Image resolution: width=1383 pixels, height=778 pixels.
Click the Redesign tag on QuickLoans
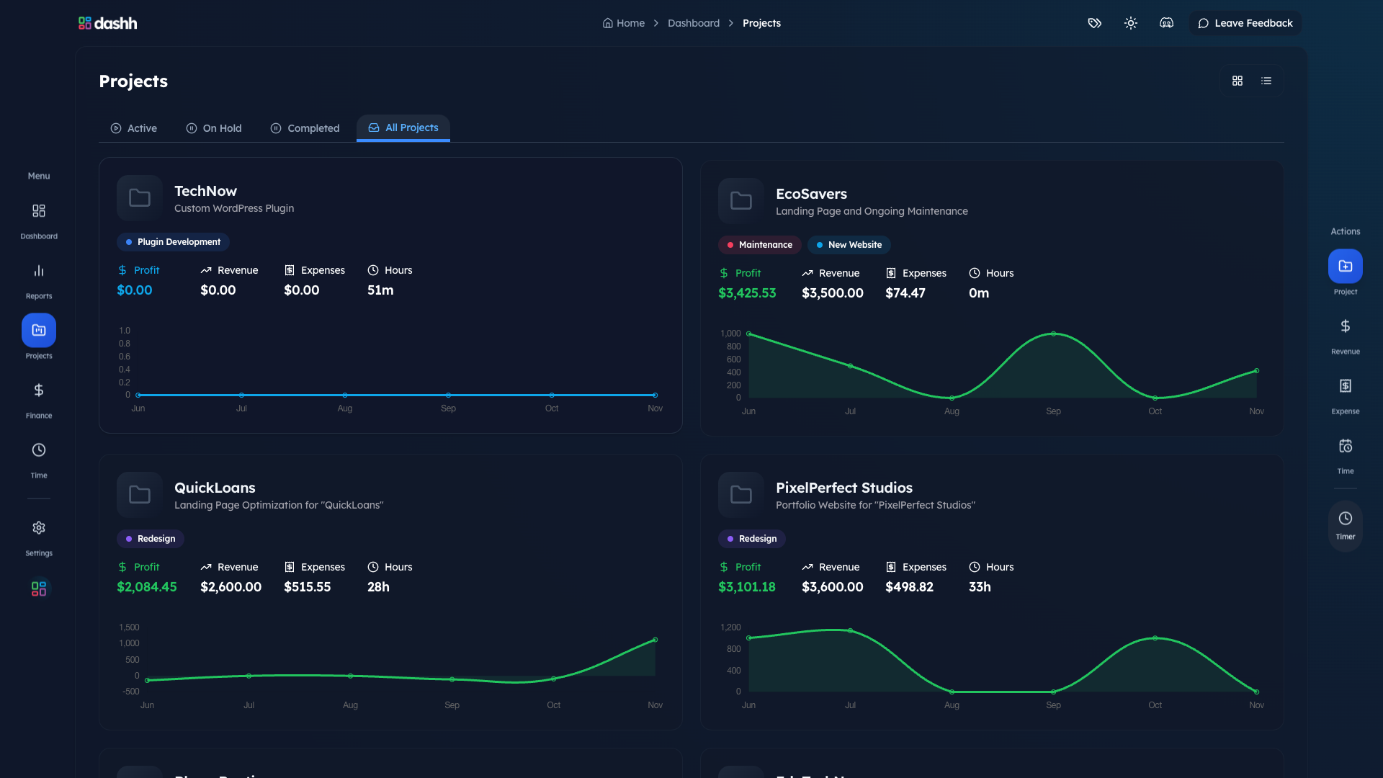(x=151, y=539)
